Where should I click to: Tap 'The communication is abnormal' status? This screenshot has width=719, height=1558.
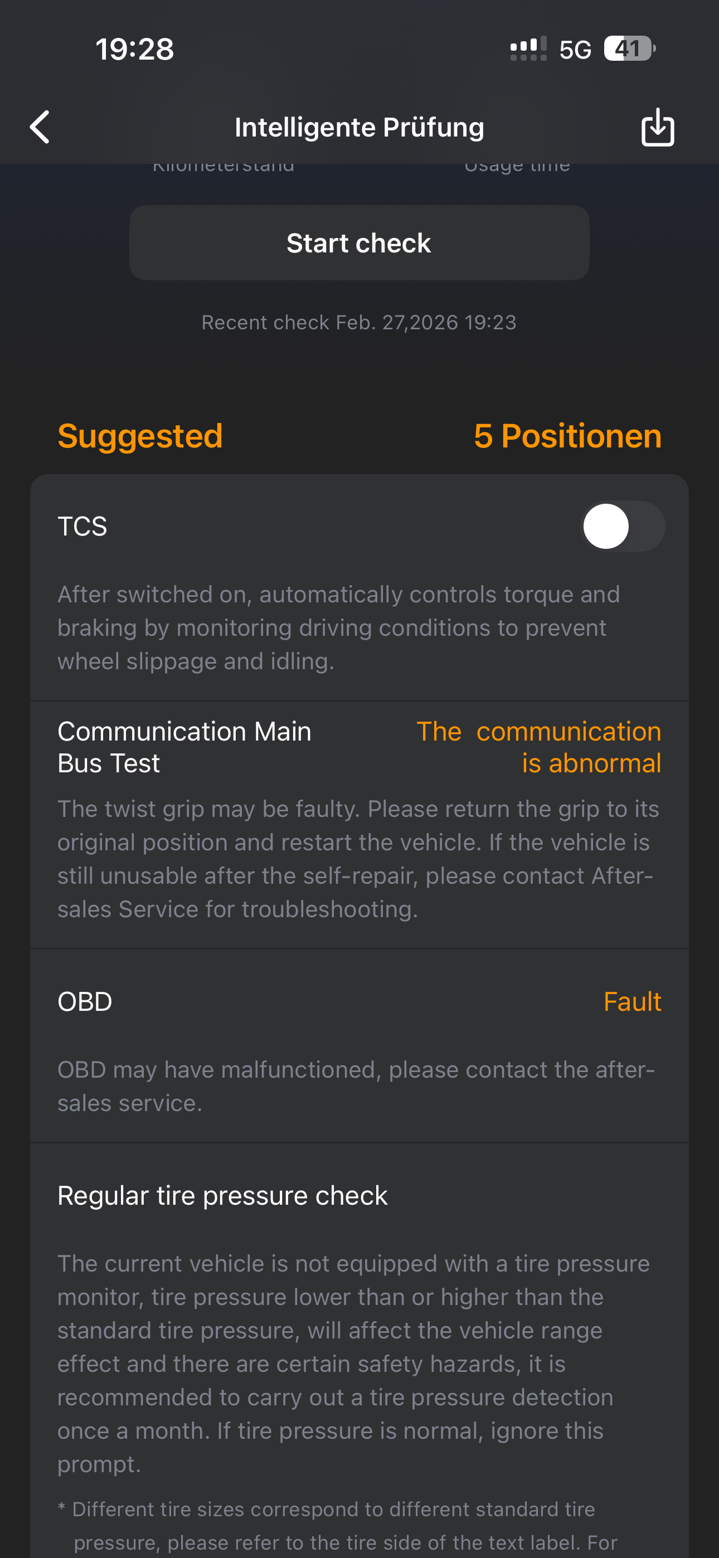pyautogui.click(x=538, y=747)
